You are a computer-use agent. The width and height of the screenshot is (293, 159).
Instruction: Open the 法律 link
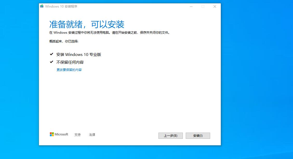pos(92,135)
